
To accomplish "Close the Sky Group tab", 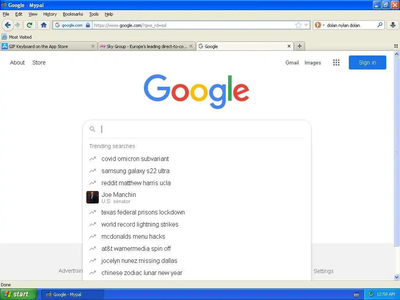I will tap(191, 46).
